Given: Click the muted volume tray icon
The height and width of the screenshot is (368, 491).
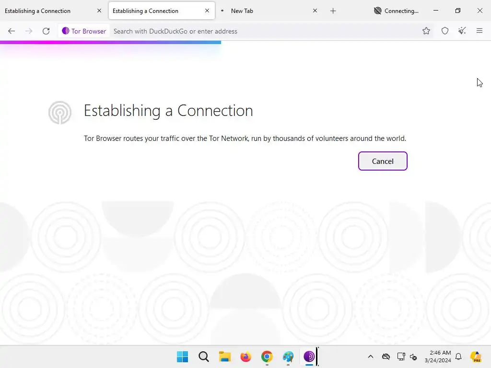Looking at the screenshot, I should click(x=413, y=356).
